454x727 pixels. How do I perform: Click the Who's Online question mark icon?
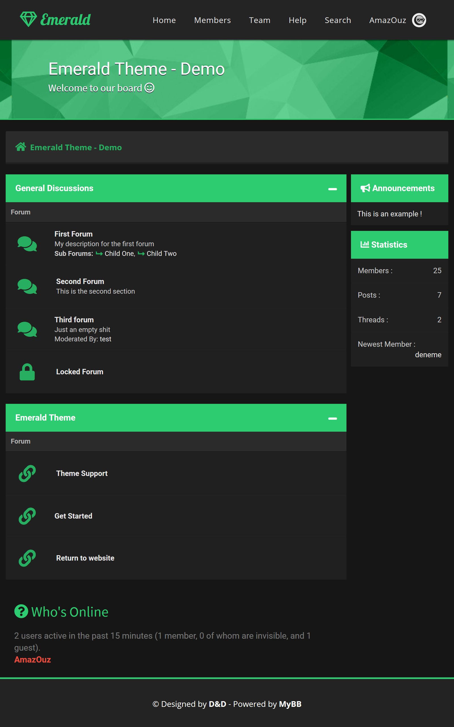(21, 611)
